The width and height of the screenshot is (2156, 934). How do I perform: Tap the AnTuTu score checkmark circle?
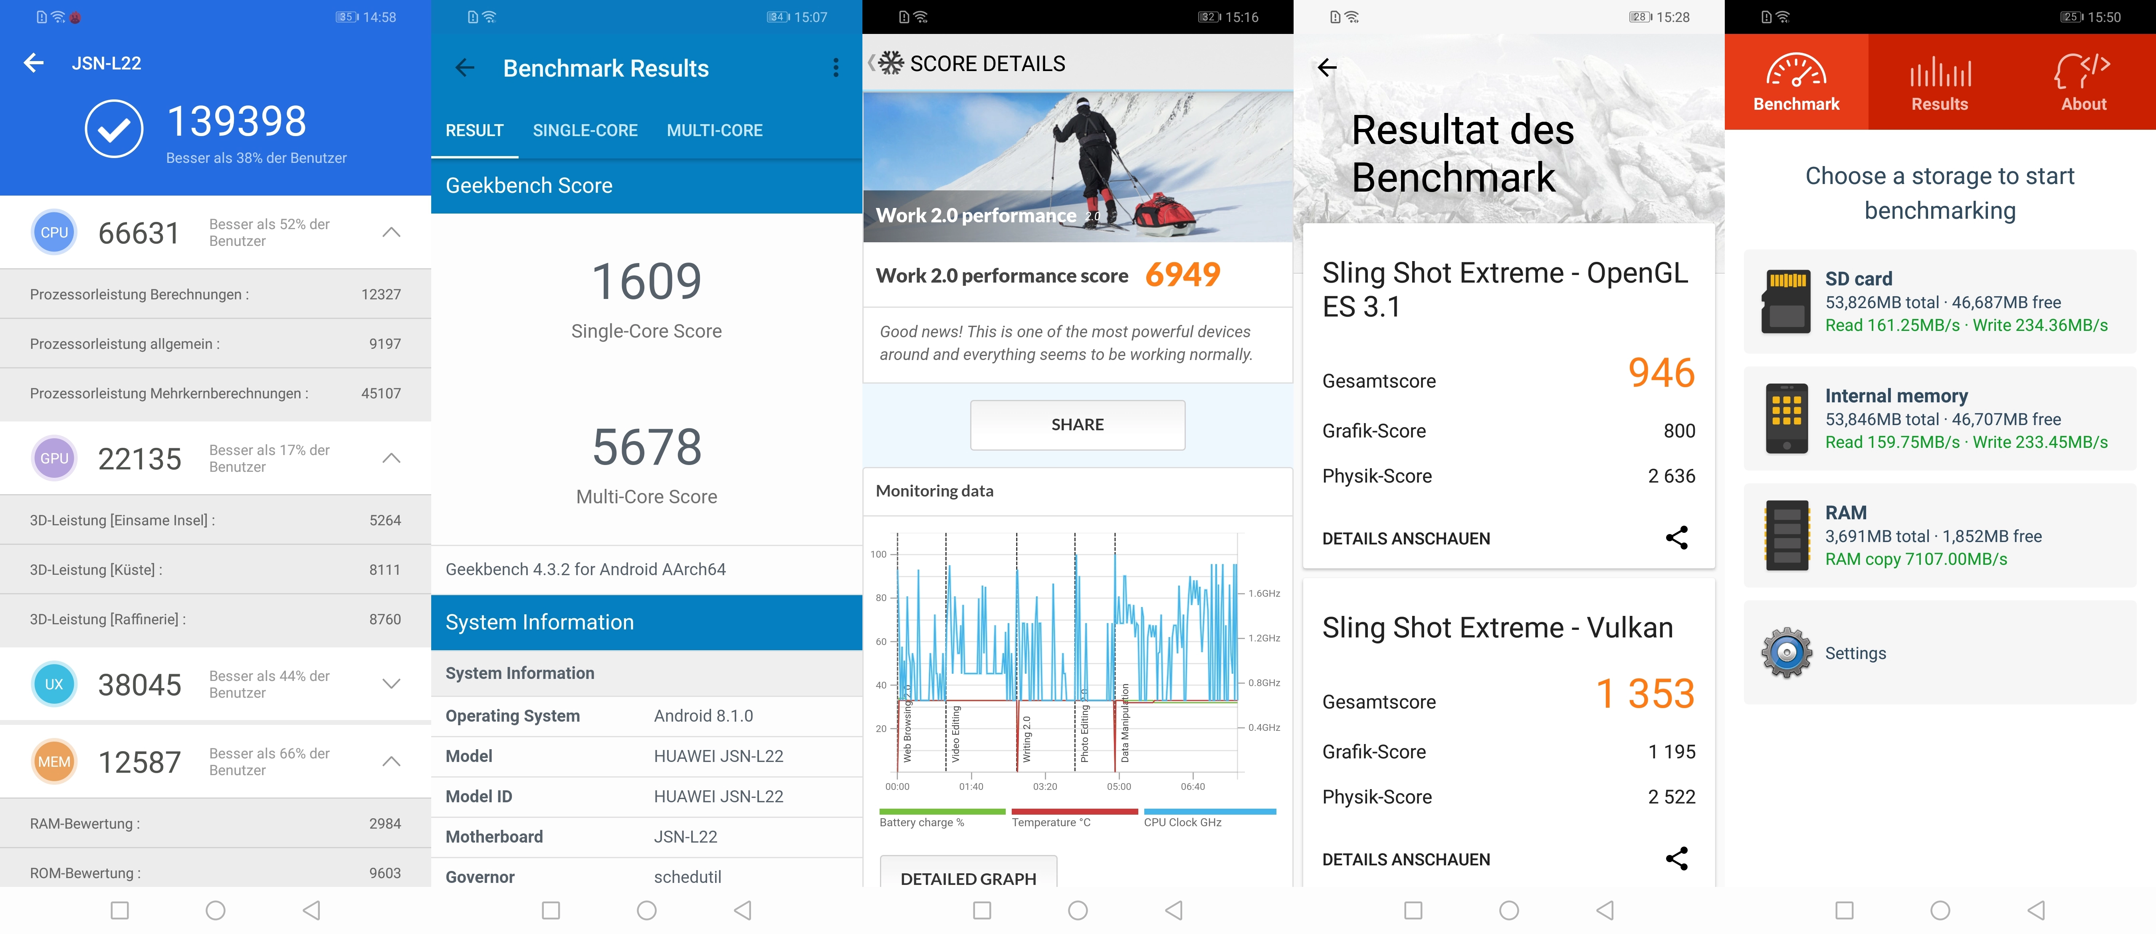[114, 129]
